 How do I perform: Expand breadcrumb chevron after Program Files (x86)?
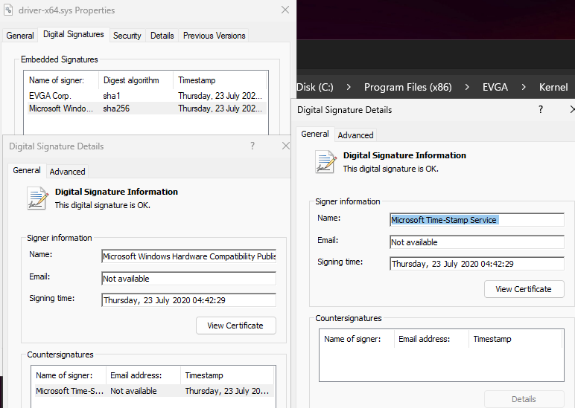(467, 87)
